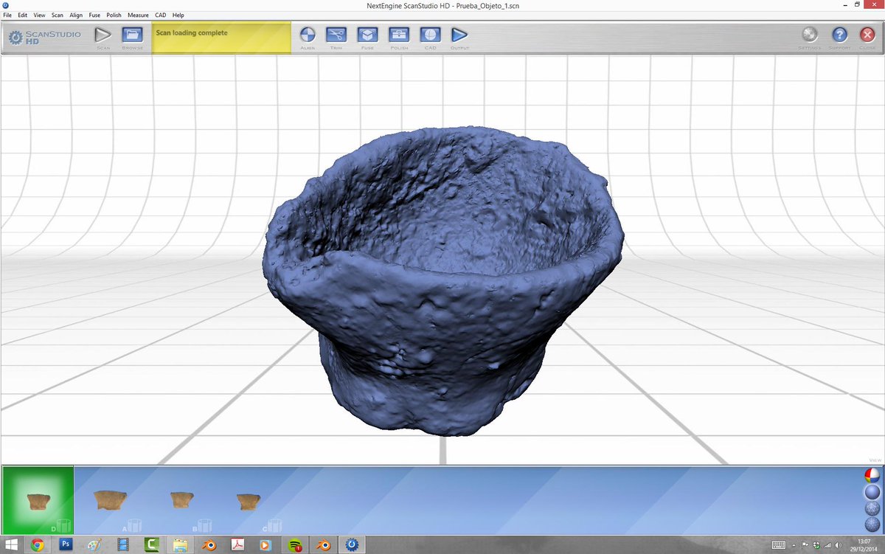
Task: Open the Polish toolbox tool
Action: pos(399,35)
